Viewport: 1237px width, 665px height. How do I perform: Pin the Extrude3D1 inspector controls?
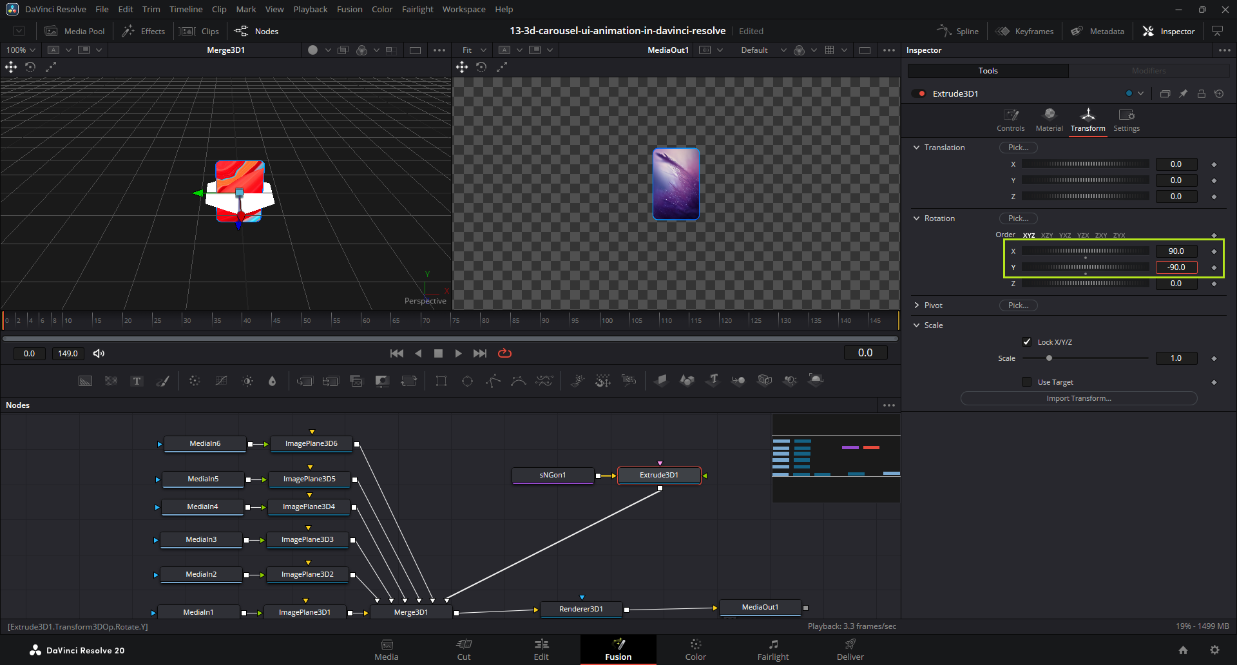[1183, 94]
